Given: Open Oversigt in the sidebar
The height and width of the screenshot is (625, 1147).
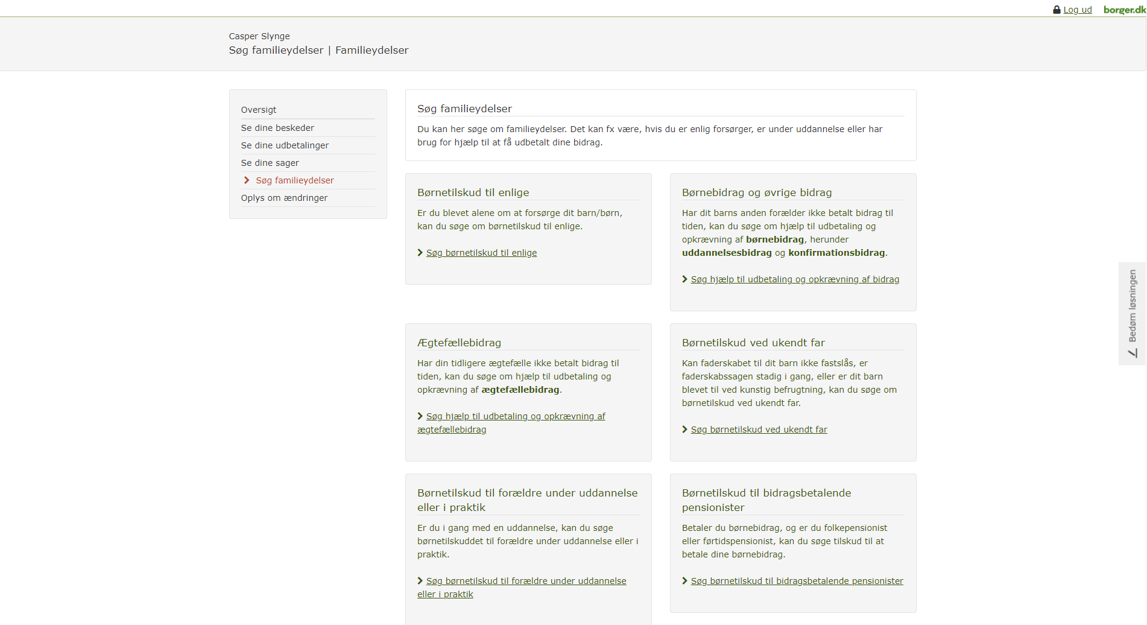Looking at the screenshot, I should [259, 110].
